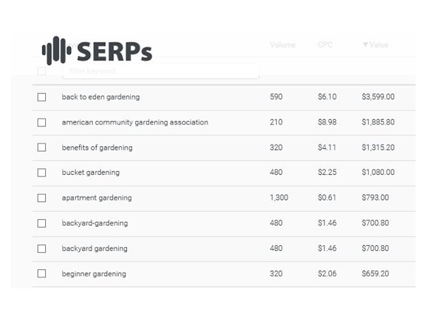This screenshot has height=328, width=437.
Task: Click the $3,599.00 value cell
Action: (378, 97)
